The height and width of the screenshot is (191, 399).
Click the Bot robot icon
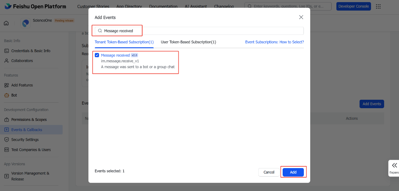coord(7,95)
